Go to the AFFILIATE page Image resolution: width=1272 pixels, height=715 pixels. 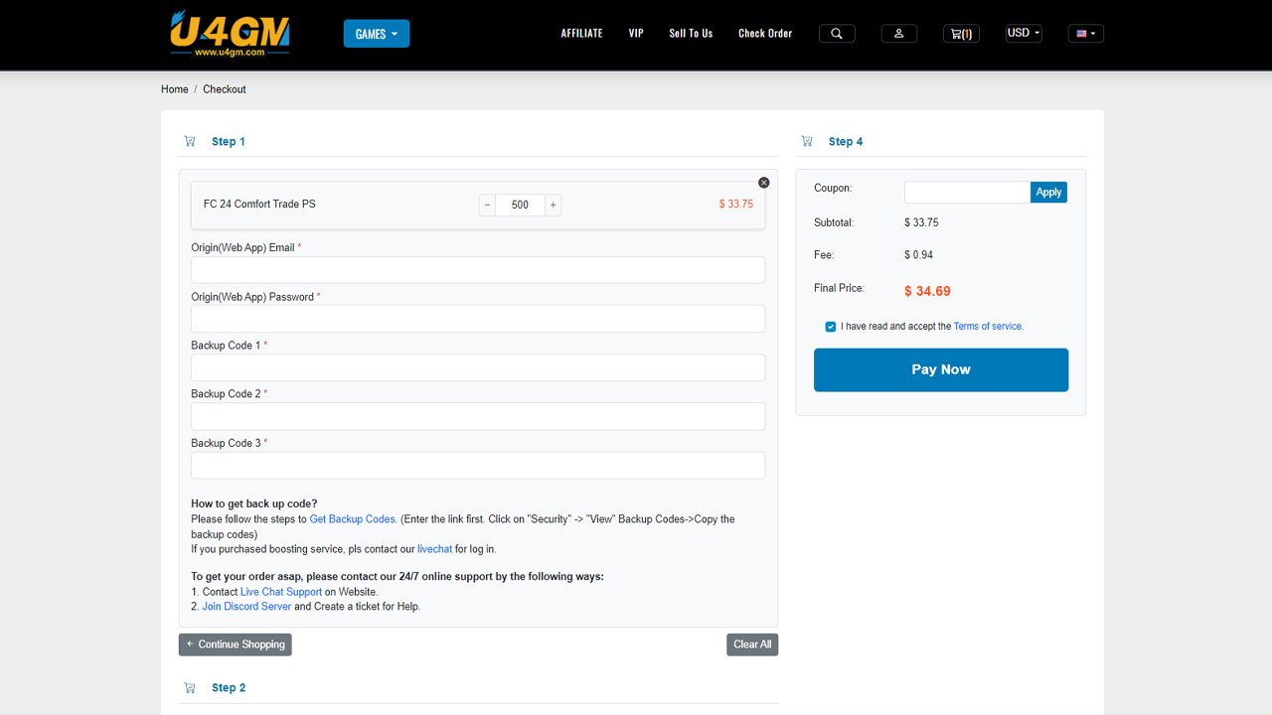coord(581,34)
